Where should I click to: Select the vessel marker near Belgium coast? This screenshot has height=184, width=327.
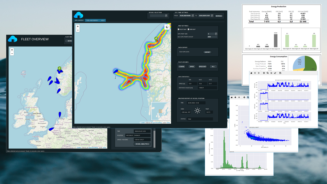52,129
